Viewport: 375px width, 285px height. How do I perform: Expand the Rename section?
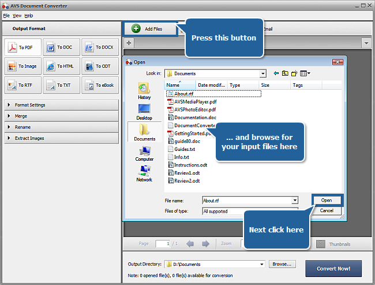click(62, 127)
